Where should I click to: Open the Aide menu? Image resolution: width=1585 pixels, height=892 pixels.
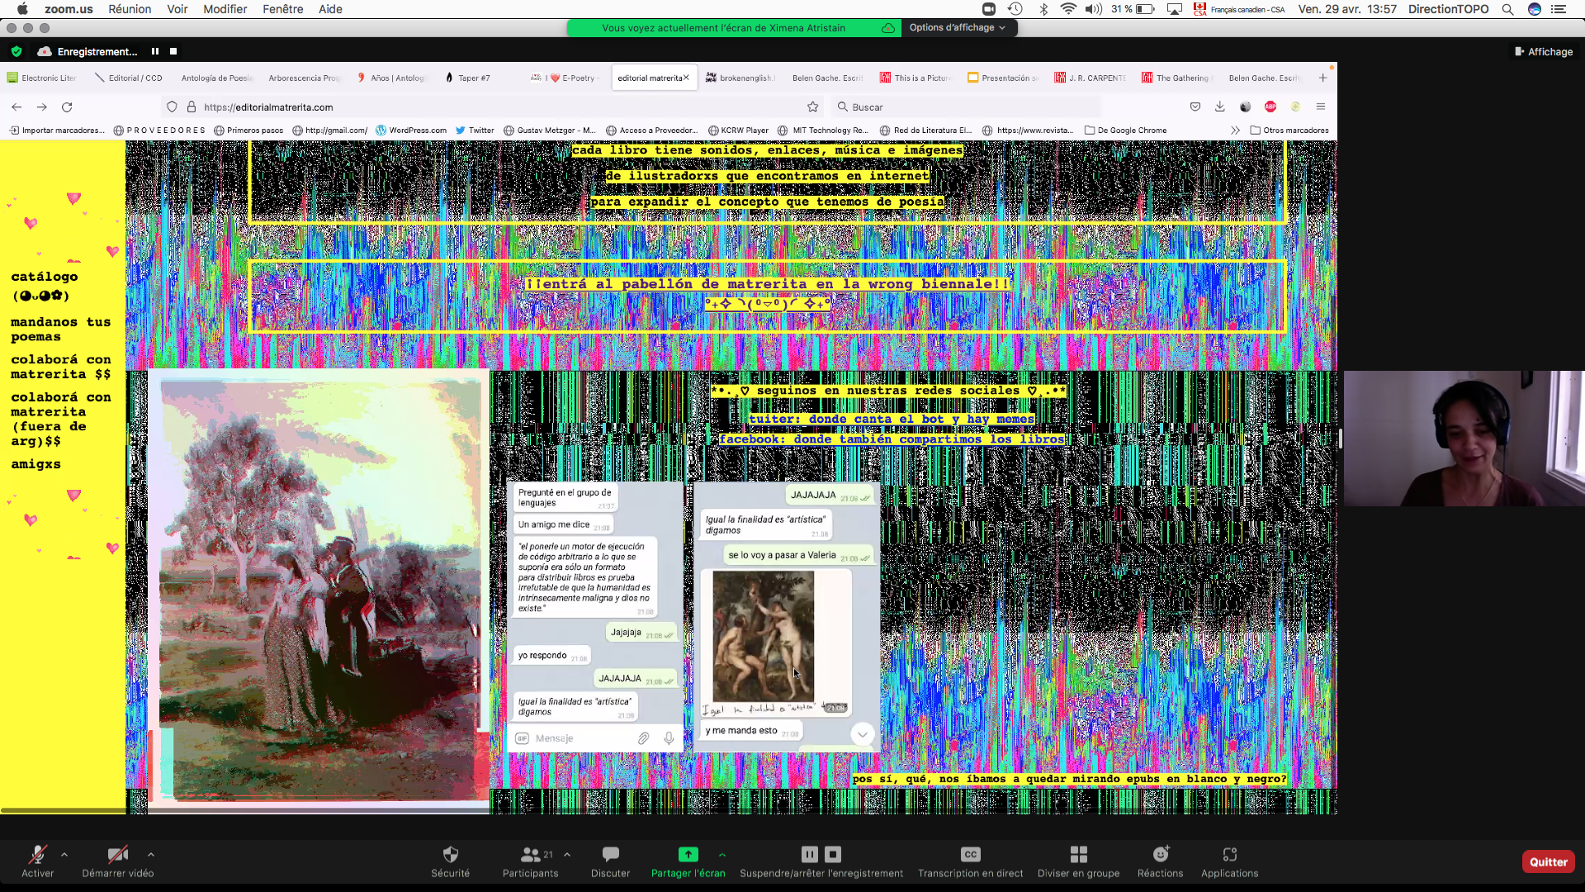pos(330,9)
